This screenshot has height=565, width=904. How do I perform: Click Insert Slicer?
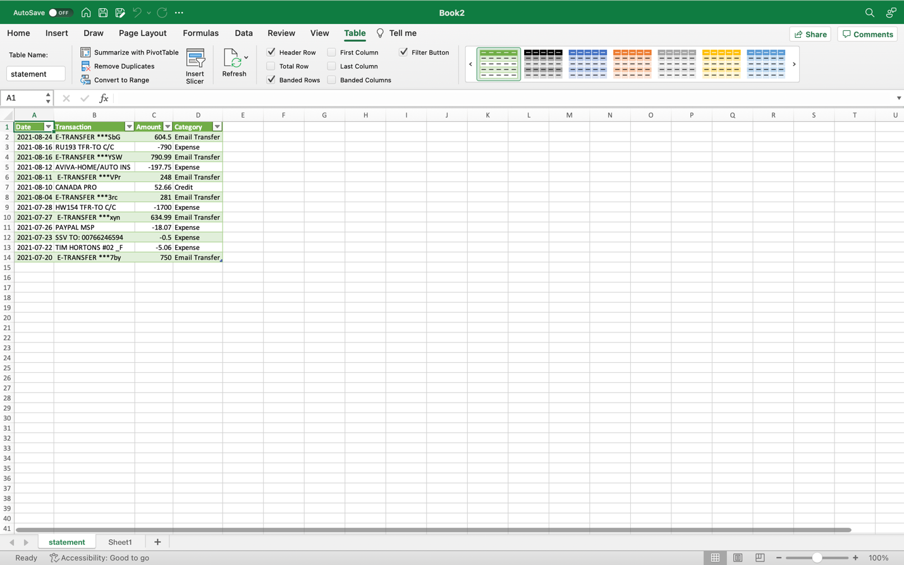[195, 66]
